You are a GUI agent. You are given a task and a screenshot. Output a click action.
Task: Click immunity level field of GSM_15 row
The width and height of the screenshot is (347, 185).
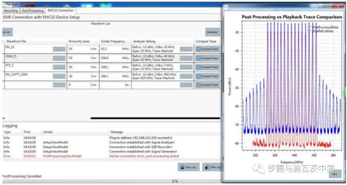coord(83,58)
